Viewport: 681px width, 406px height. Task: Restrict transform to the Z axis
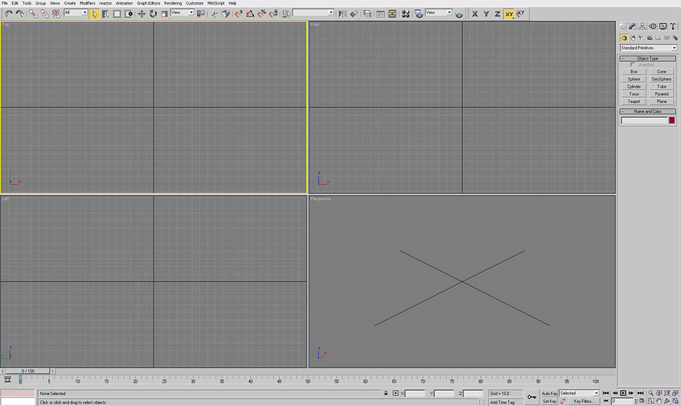click(x=497, y=13)
